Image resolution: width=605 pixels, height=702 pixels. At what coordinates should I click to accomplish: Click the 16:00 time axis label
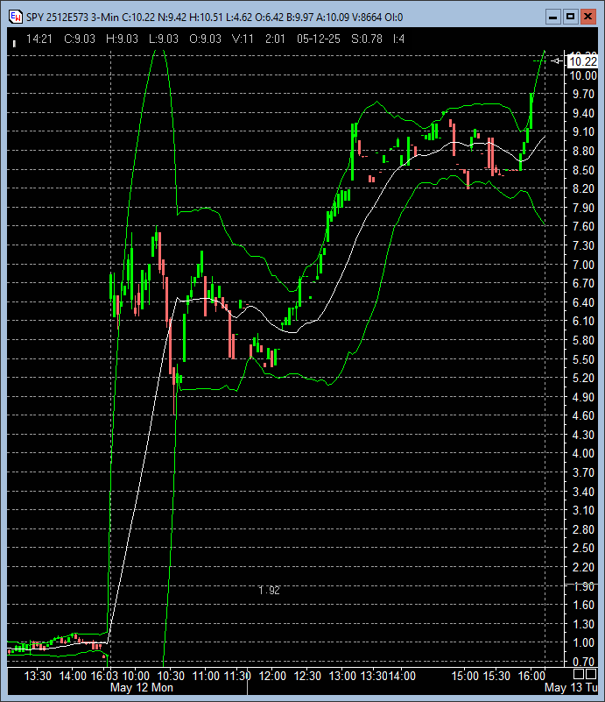(531, 676)
